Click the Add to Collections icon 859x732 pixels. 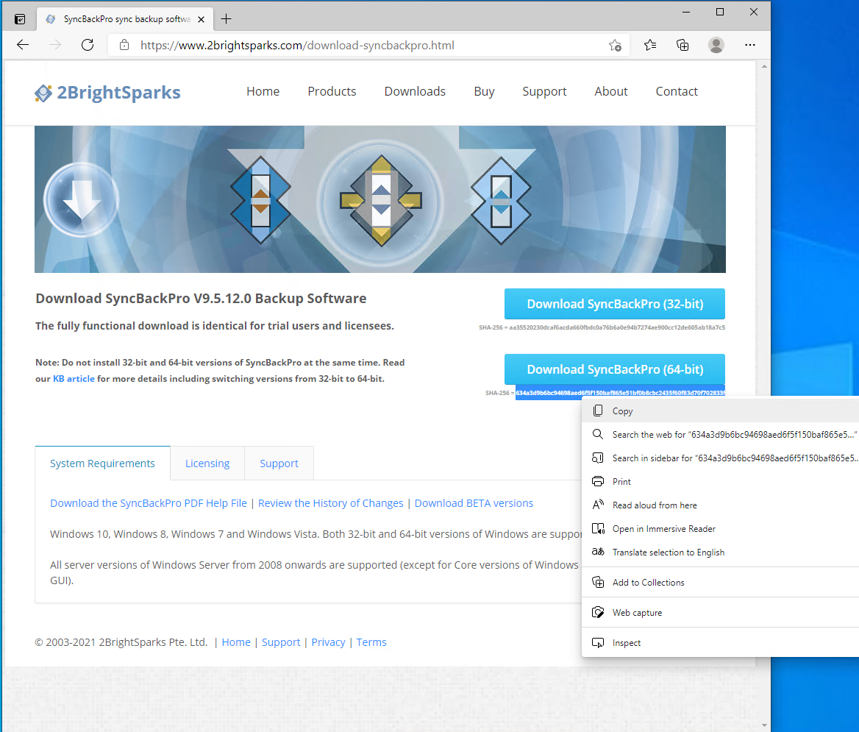(x=598, y=582)
